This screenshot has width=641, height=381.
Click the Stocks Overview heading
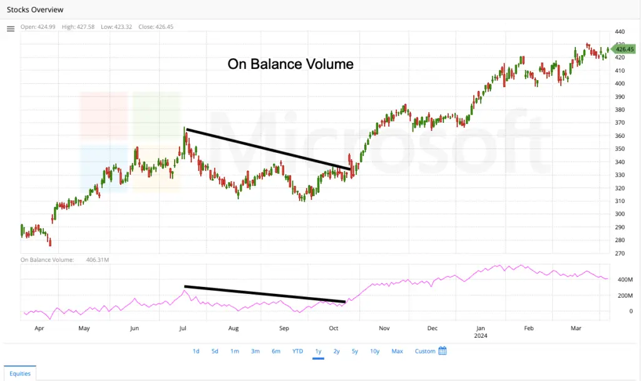coord(35,9)
